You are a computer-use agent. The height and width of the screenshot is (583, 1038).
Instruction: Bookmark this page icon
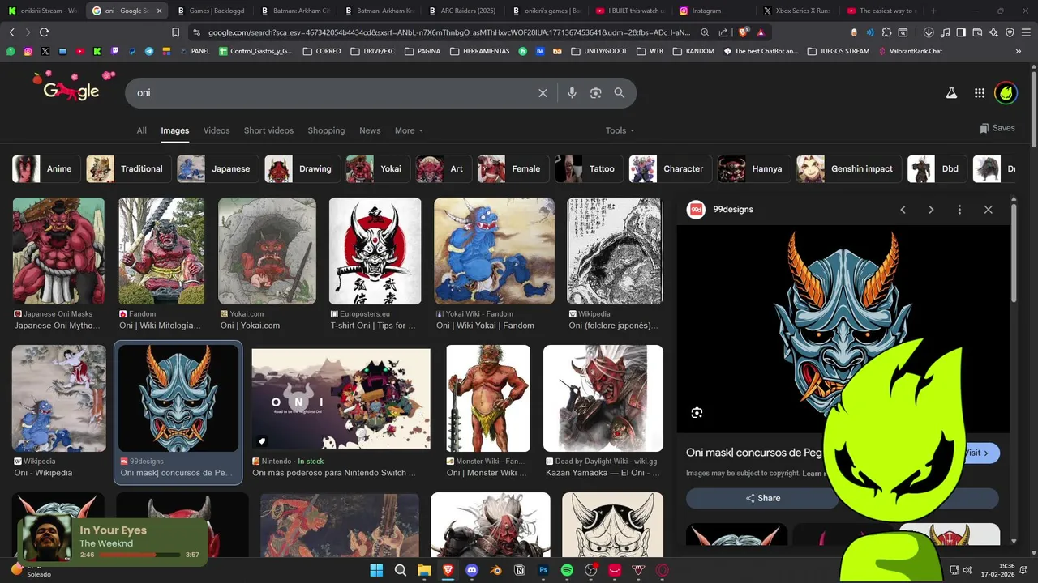(175, 32)
